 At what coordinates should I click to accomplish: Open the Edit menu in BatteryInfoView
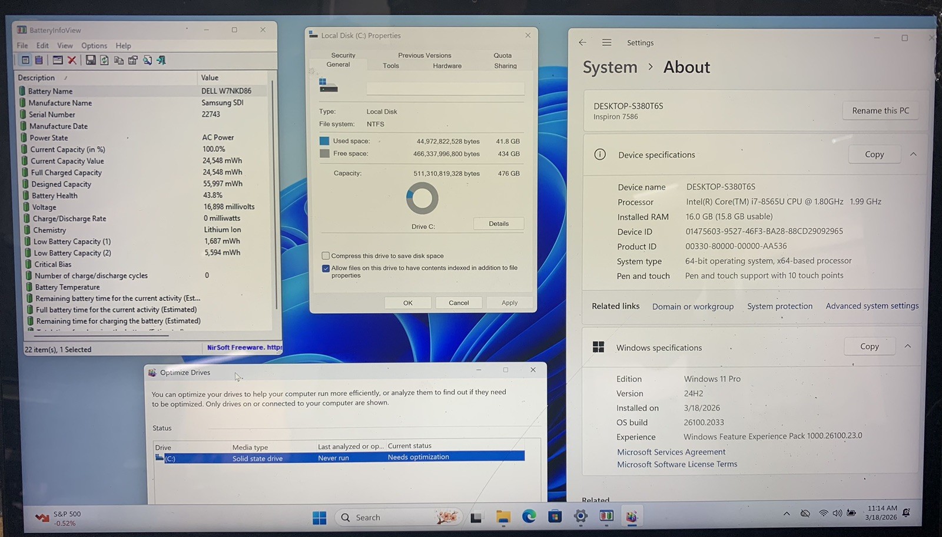pyautogui.click(x=42, y=45)
